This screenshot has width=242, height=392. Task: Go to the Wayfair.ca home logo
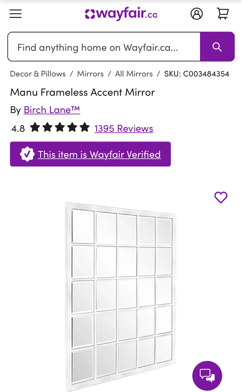(121, 14)
